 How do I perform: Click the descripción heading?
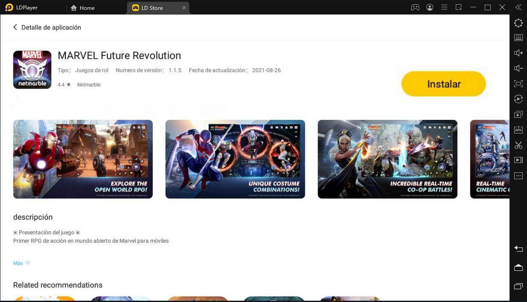tap(33, 217)
